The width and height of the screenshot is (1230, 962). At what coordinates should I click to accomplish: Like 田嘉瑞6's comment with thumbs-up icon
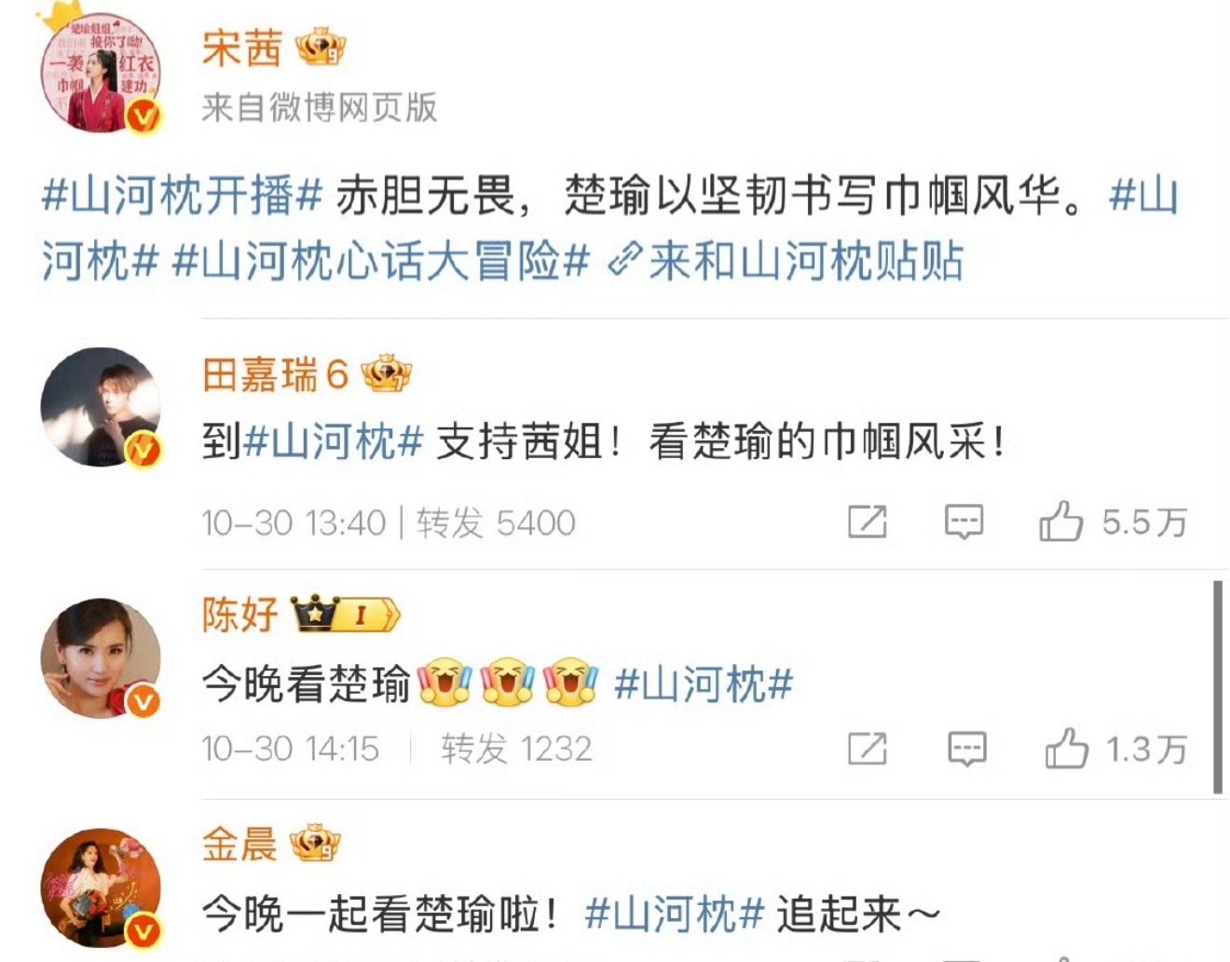pos(1061,521)
